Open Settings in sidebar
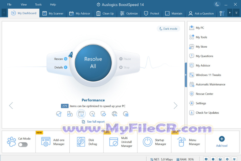The width and height of the screenshot is (241, 161). click(198, 103)
